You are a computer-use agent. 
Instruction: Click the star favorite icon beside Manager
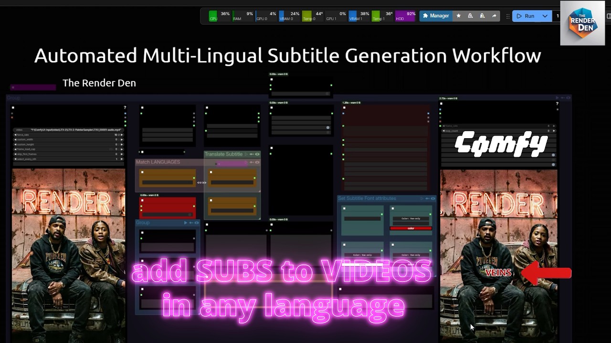point(459,16)
